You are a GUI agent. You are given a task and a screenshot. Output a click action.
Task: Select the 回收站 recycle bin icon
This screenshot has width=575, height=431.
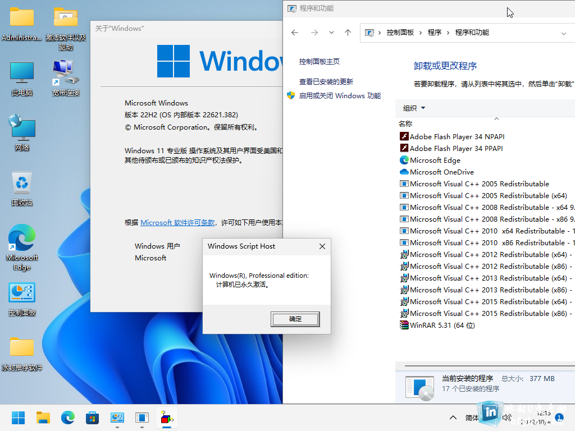(x=22, y=189)
